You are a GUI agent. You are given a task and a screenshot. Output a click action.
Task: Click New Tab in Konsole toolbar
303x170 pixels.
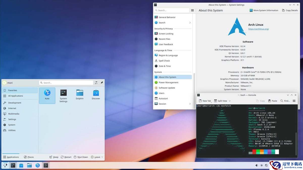click(205, 101)
